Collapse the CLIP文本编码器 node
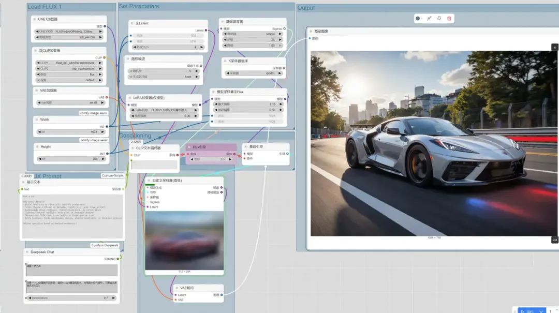This screenshot has width=559, height=313. (133, 148)
